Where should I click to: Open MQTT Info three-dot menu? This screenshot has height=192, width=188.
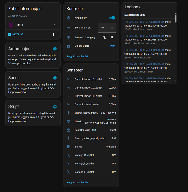[53, 34]
